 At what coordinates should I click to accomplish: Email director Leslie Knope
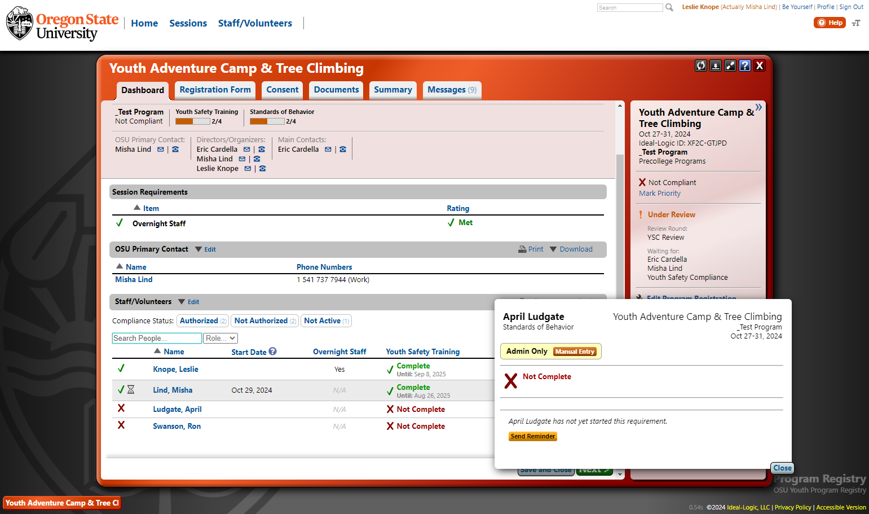coord(248,169)
